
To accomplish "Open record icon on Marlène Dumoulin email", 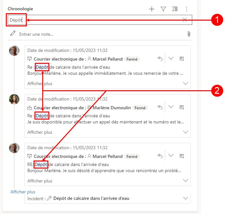I will tap(182, 107).
